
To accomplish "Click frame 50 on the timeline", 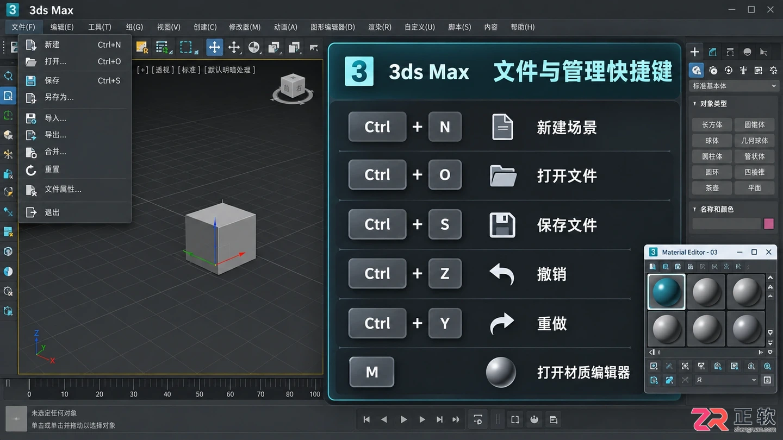I will [200, 394].
